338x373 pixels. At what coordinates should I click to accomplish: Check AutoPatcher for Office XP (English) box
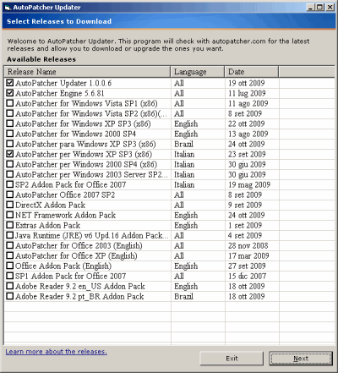10,255
